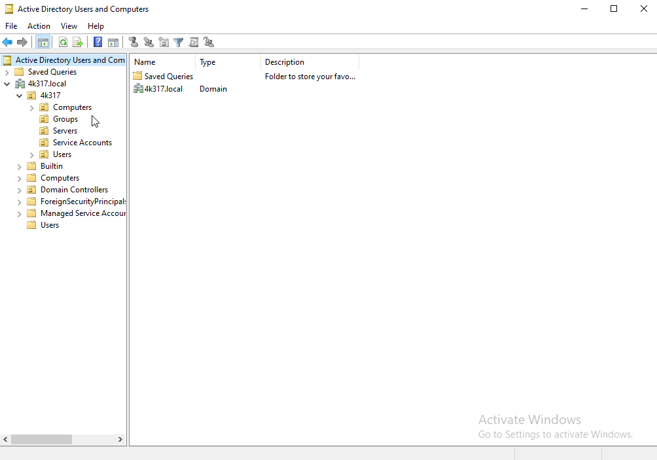Viewport: 657px width, 460px height.
Task: Collapse the 4k317.local domain node
Action: click(7, 84)
